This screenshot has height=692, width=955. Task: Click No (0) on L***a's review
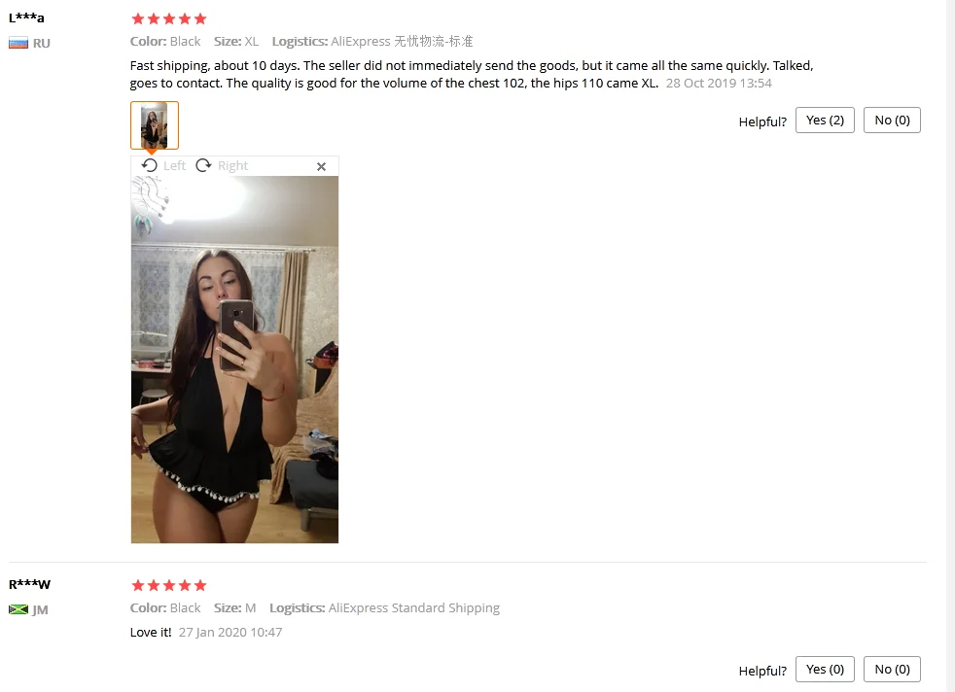point(892,120)
